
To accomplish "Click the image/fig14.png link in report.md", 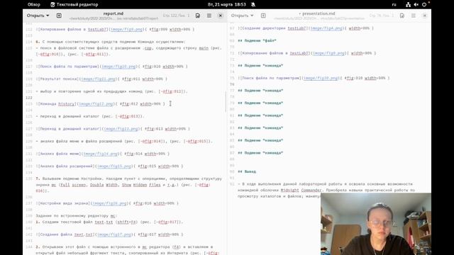I will click(101, 154).
